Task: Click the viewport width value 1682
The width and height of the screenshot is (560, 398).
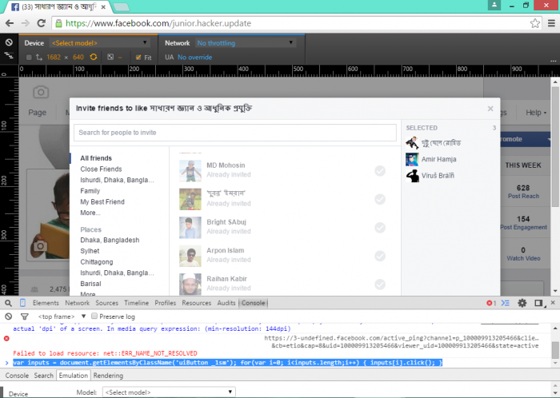Action: (54, 57)
